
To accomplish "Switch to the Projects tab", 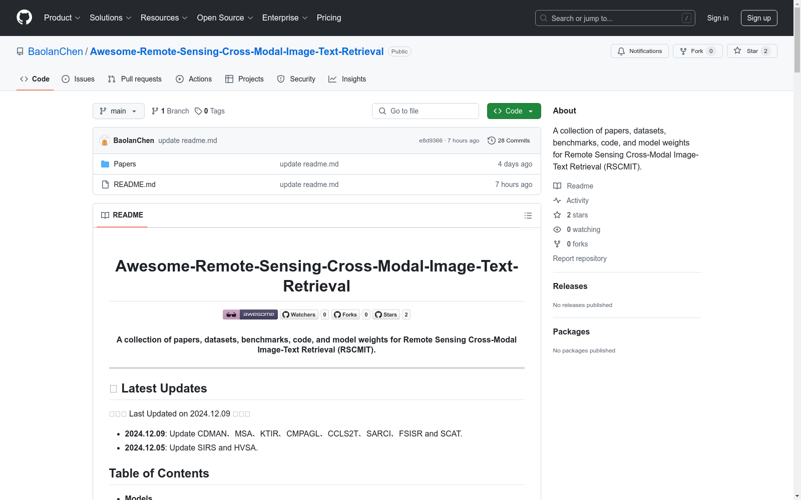I will [244, 79].
